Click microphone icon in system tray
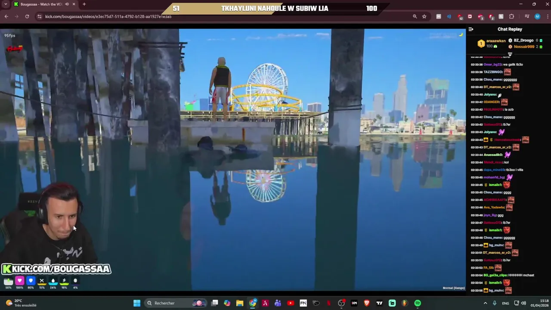551x310 pixels. (x=495, y=303)
